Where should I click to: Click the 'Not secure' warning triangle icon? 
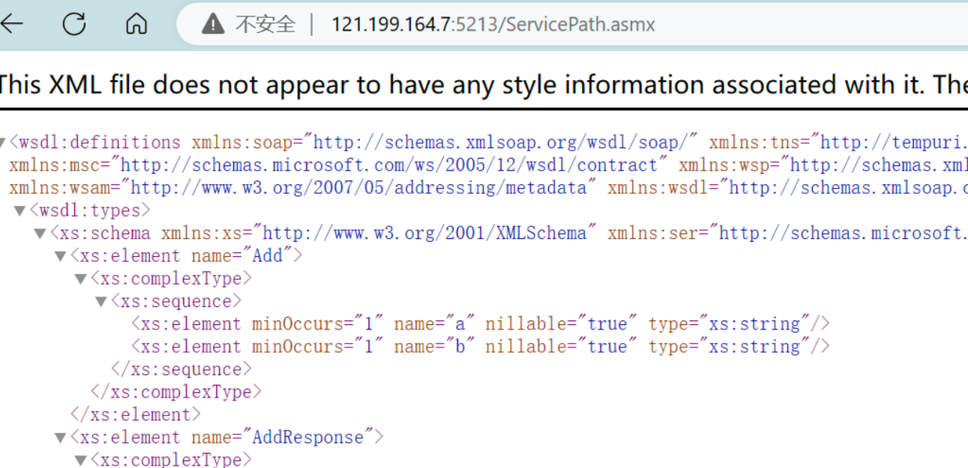coord(213,23)
